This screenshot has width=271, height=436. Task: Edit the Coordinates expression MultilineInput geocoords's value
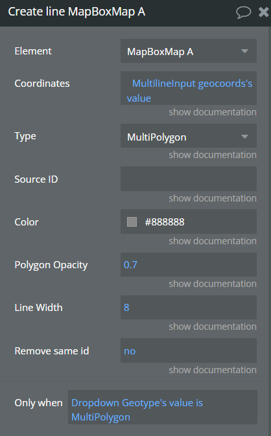coord(189,88)
